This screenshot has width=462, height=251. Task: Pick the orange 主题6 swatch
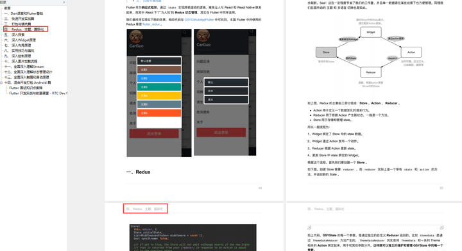(159, 113)
